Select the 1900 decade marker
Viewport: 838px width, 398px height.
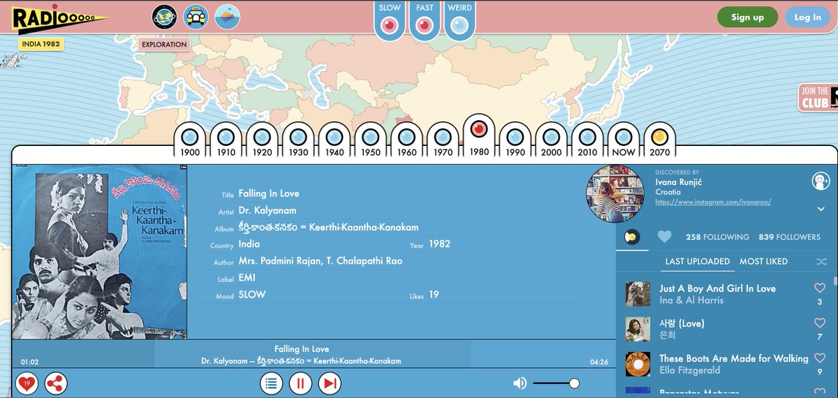pos(190,140)
